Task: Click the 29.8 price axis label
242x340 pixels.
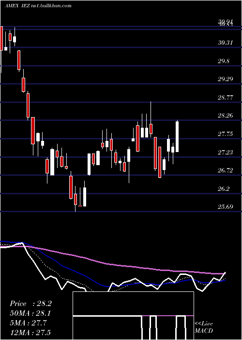Action: pos(224,61)
